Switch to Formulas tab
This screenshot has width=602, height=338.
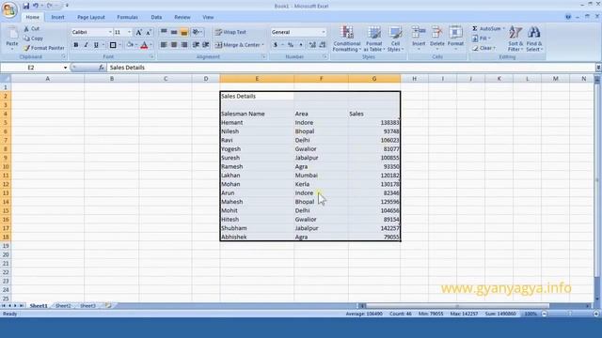click(128, 17)
